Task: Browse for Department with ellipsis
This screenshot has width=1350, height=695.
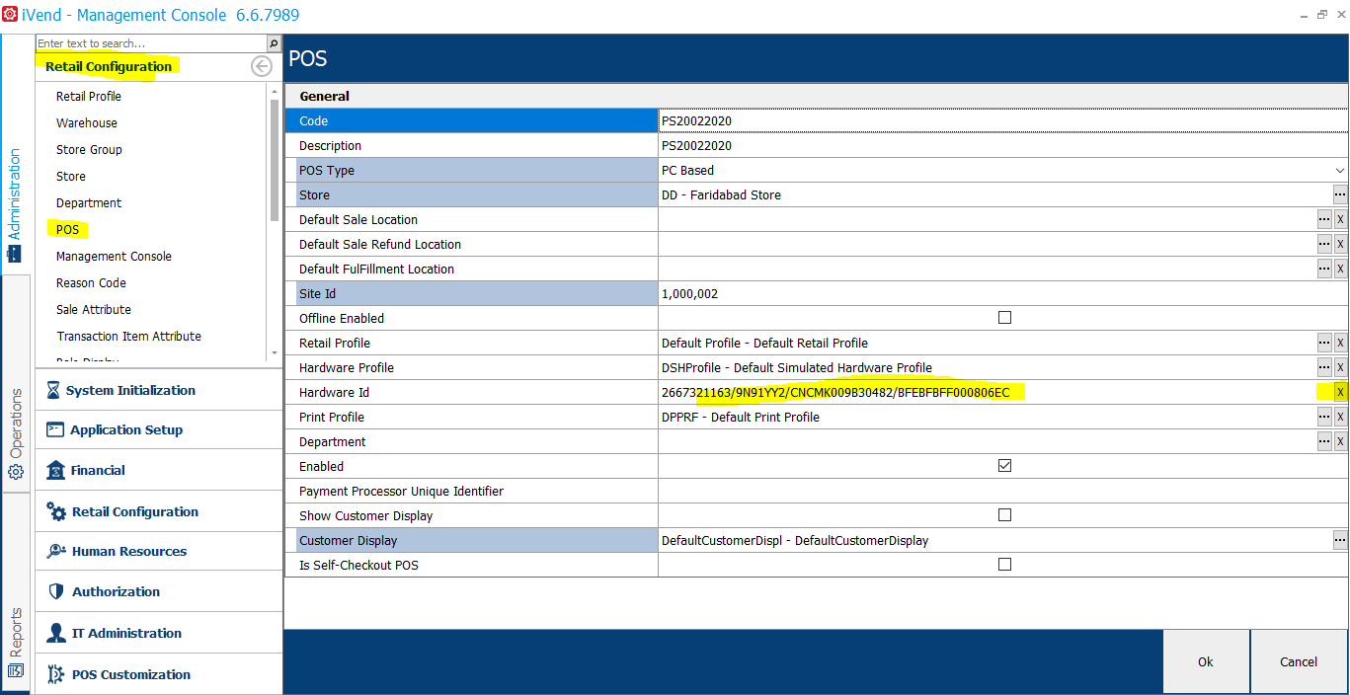Action: tap(1324, 441)
